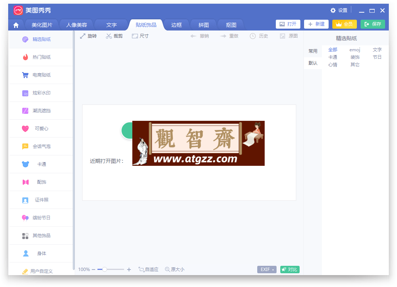The image size is (397, 287).
Task: Open 身体 body stickers category
Action: point(41,254)
